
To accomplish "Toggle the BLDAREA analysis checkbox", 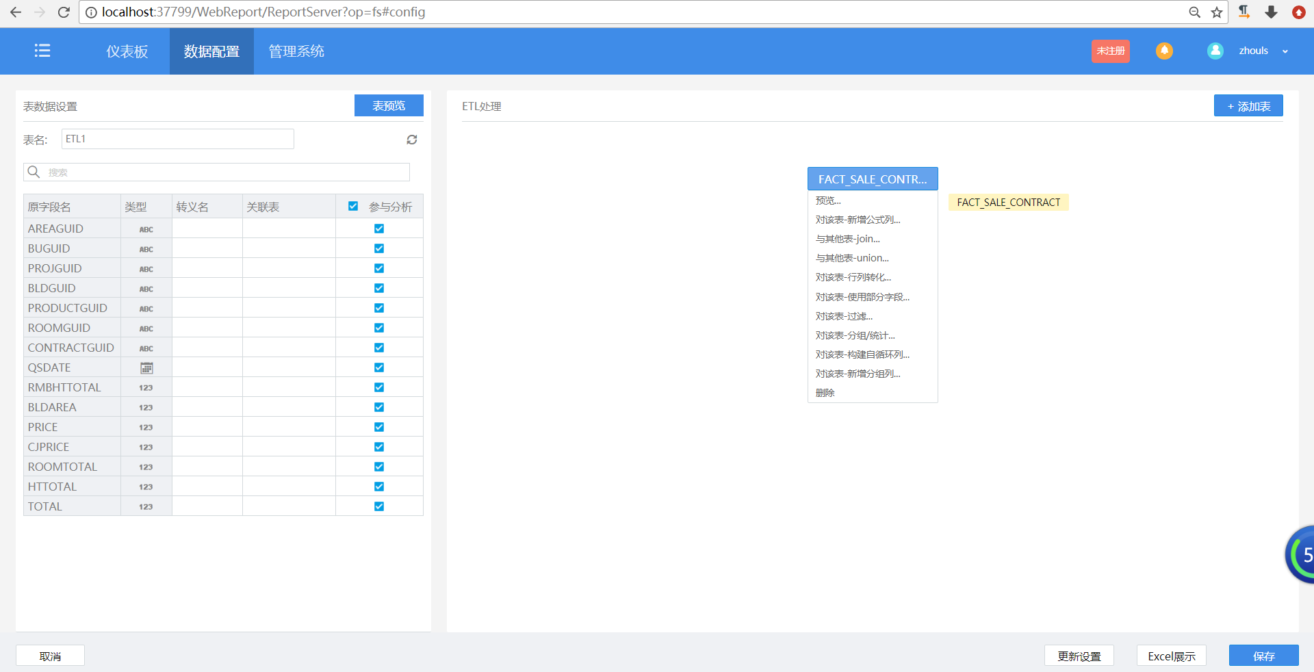I will point(379,407).
